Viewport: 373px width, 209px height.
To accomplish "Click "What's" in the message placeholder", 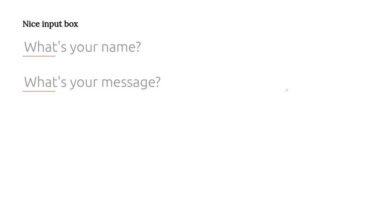I will coord(45,82).
